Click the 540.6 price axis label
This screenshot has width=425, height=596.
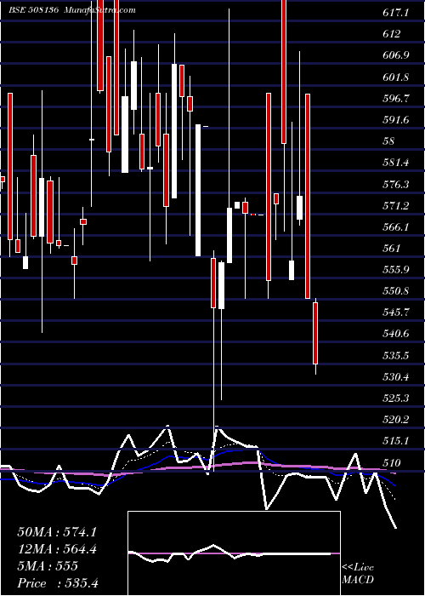click(x=396, y=334)
